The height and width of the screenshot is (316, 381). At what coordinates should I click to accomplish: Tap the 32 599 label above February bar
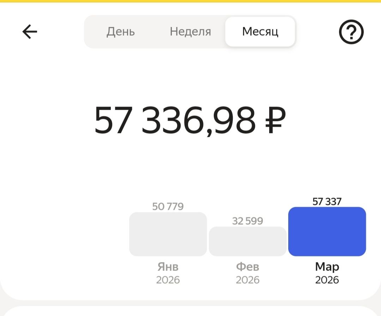click(248, 221)
